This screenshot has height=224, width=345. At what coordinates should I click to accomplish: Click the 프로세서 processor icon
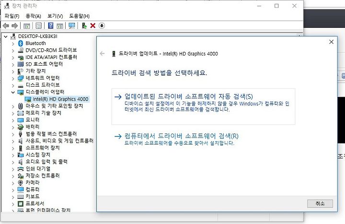[x=21, y=203]
